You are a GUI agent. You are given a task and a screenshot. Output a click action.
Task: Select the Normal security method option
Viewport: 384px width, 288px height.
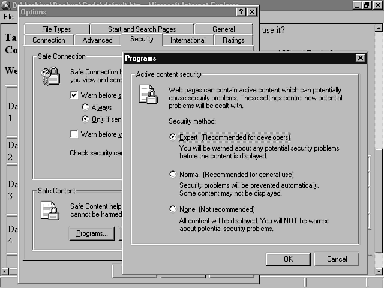173,175
